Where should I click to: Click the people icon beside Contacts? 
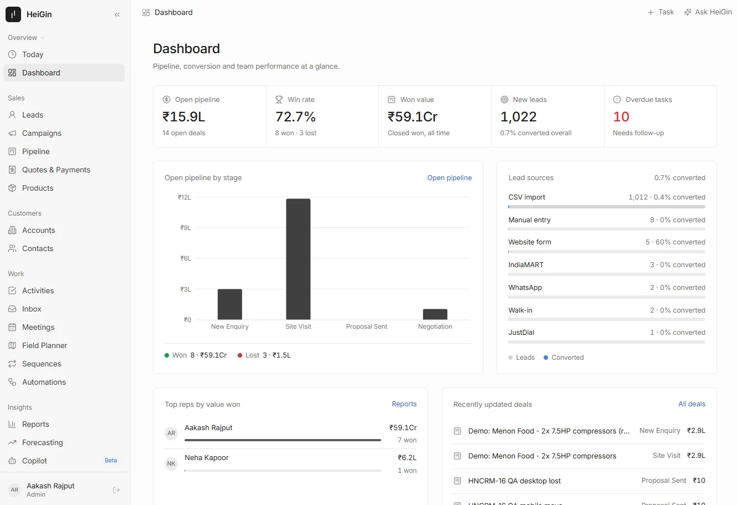12,248
